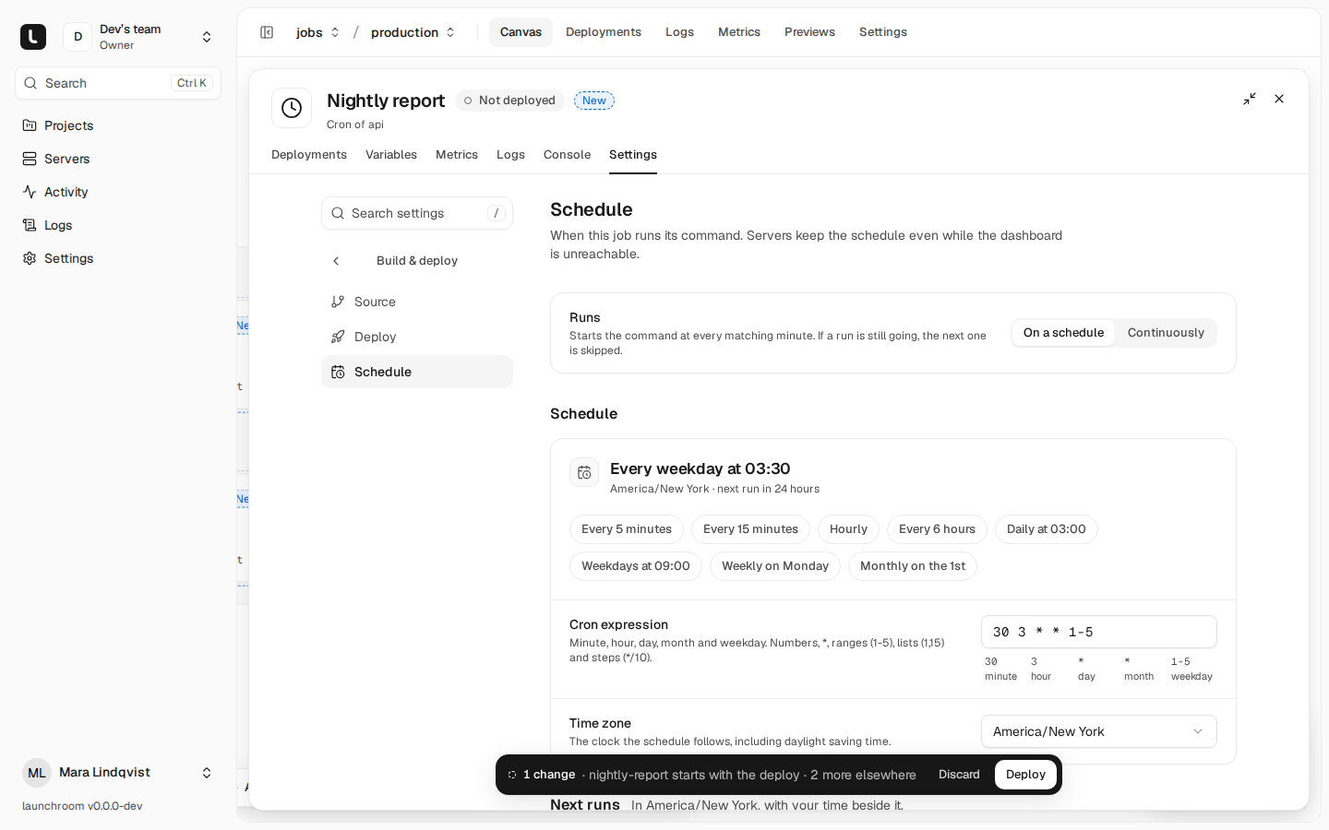Choose the Every 5 minutes preset
The height and width of the screenshot is (830, 1329).
tap(627, 529)
